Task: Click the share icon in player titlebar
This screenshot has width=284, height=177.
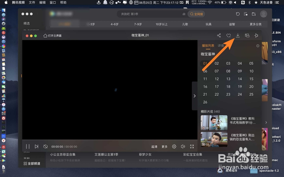Action: (219, 35)
